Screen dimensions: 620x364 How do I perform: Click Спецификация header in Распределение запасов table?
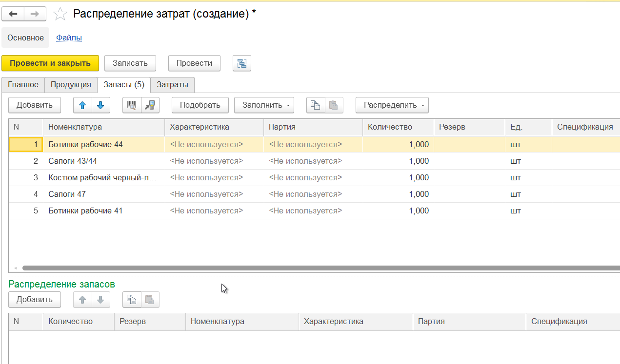[x=573, y=322]
